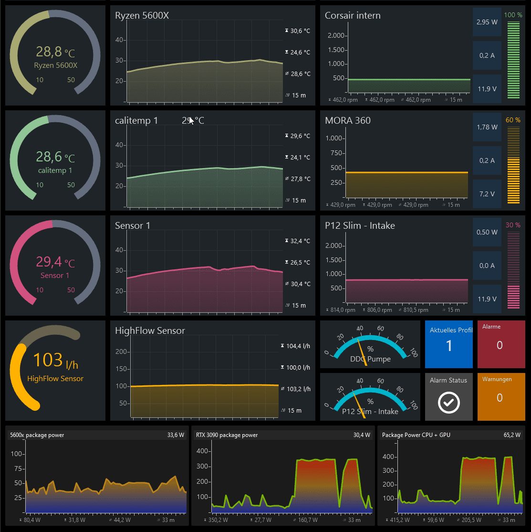Open the Aktuelles Profil tile

click(x=448, y=344)
